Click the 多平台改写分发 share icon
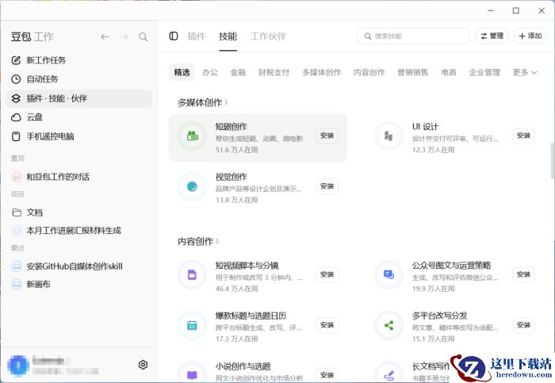The height and width of the screenshot is (383, 555). (388, 325)
